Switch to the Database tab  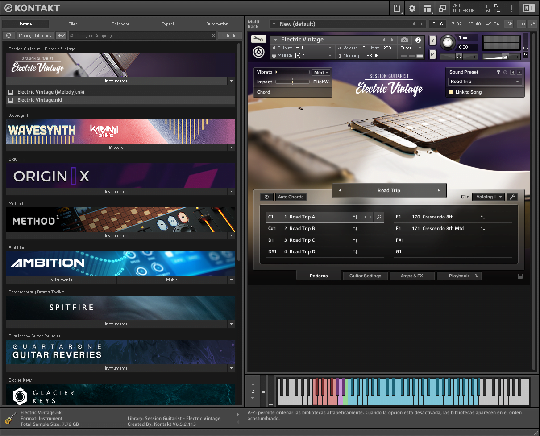[x=120, y=24]
